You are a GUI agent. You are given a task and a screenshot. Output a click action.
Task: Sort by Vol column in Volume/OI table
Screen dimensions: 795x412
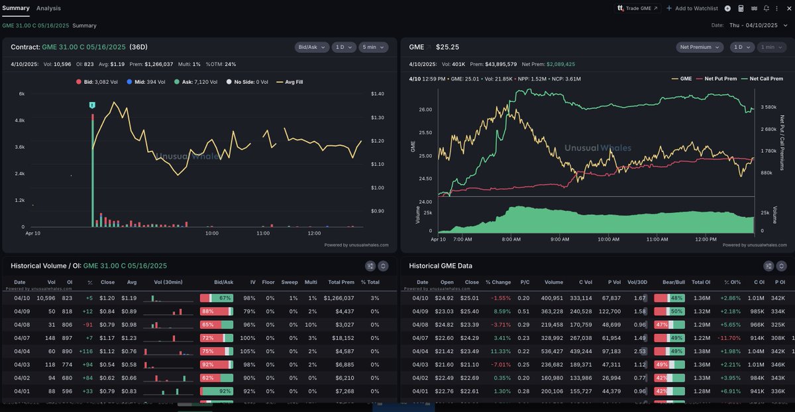click(x=51, y=282)
